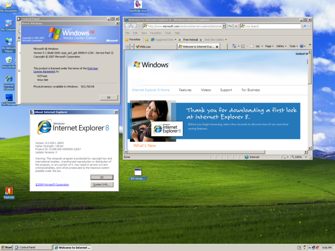This screenshot has height=251, width=335.
Task: Click the taskbar clock showing 9:56 PM
Action: (x=327, y=248)
